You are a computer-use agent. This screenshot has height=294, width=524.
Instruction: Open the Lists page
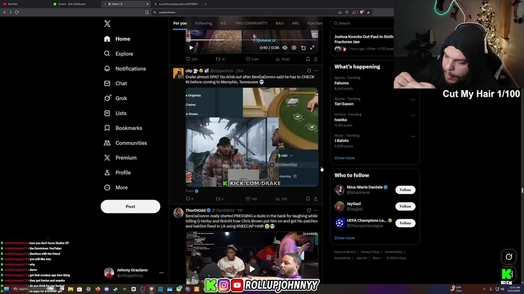(x=115, y=113)
